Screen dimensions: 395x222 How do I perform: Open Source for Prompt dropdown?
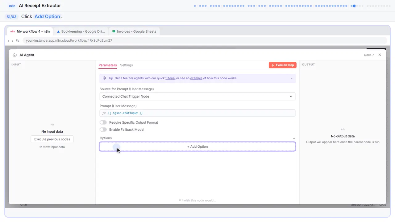click(x=197, y=97)
